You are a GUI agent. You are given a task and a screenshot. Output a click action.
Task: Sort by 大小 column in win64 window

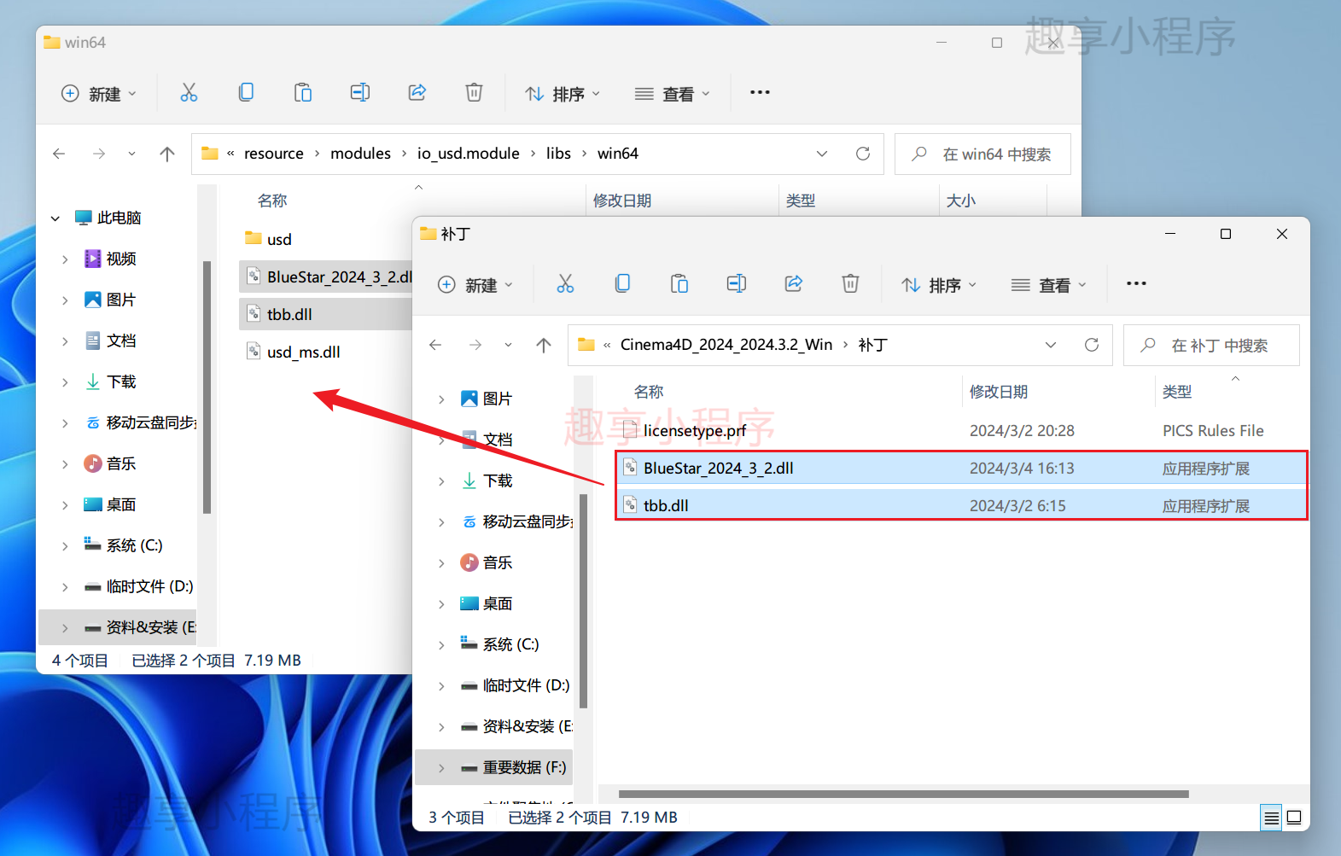click(961, 201)
